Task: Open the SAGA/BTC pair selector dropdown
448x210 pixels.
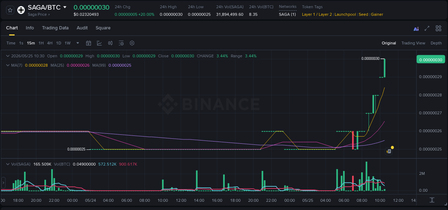Action: 65,7
